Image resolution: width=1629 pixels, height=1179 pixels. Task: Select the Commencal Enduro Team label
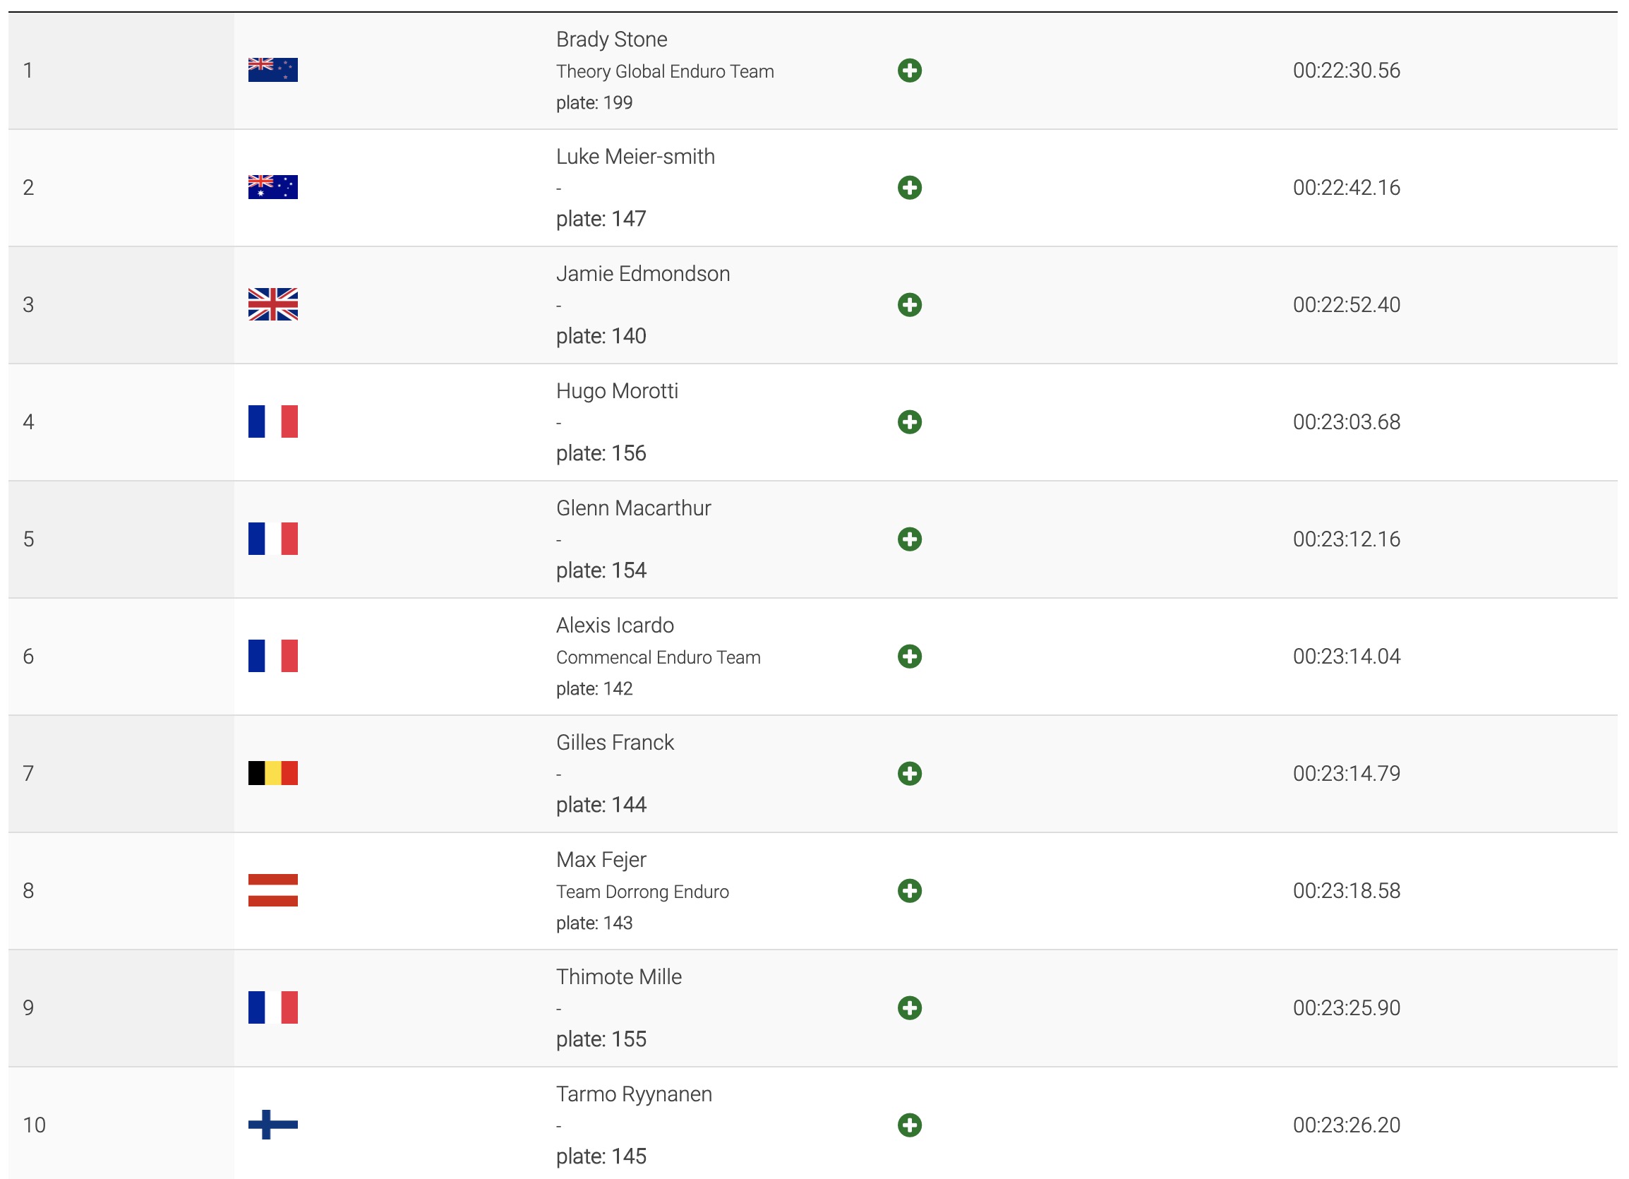coord(658,657)
